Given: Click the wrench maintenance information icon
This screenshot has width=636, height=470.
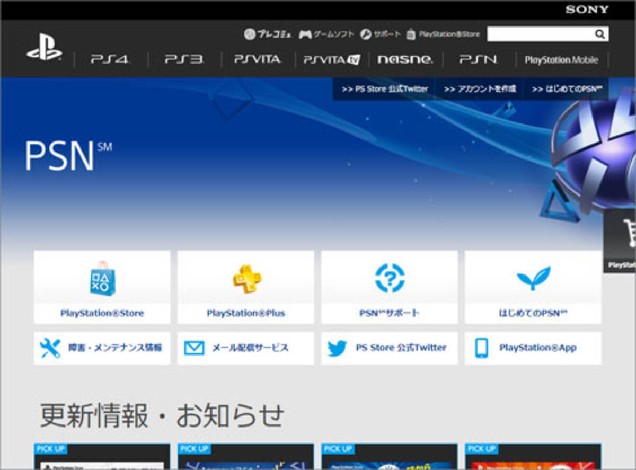Looking at the screenshot, I should [50, 348].
